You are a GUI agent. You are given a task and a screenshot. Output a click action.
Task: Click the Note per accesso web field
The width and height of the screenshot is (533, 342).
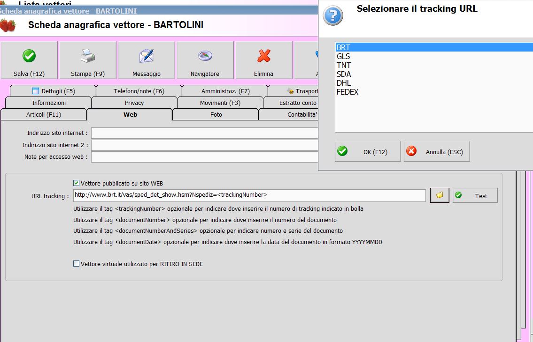click(x=205, y=157)
